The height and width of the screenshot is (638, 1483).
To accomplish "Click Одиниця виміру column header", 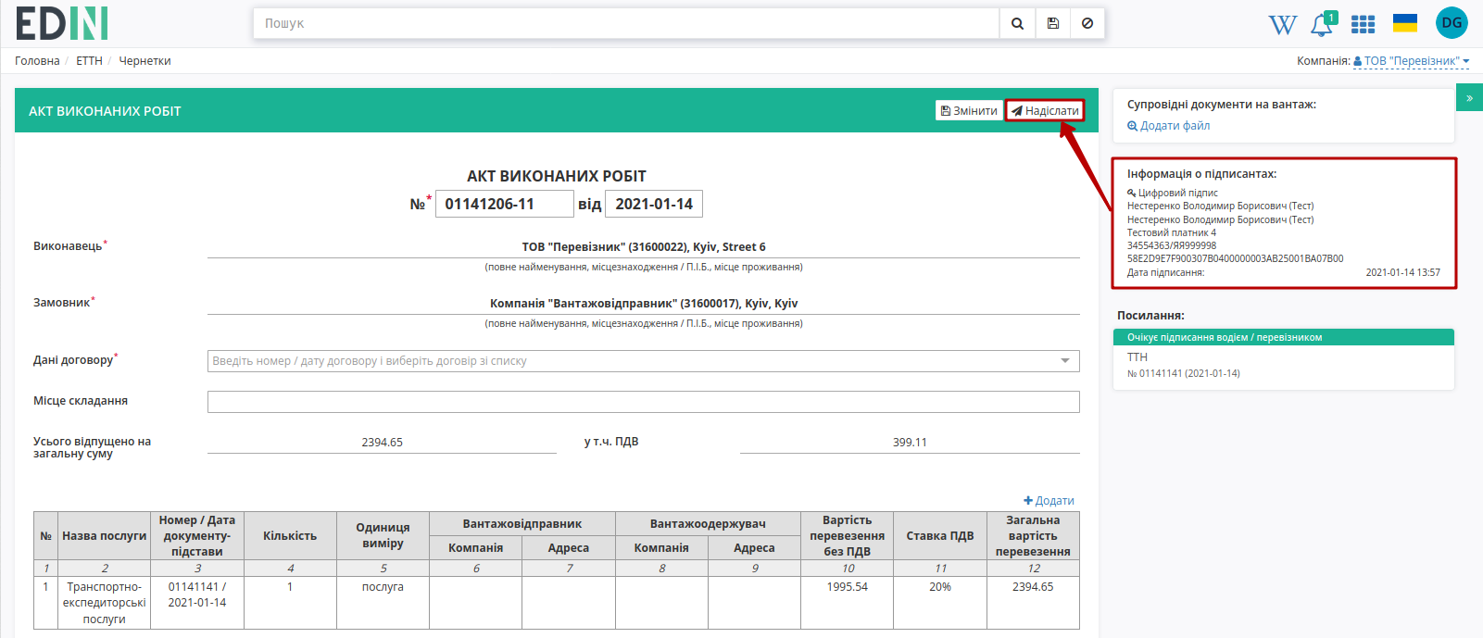I will click(383, 536).
